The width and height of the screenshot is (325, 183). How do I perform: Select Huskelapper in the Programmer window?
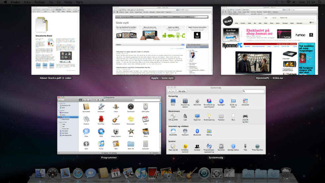(x=131, y=120)
